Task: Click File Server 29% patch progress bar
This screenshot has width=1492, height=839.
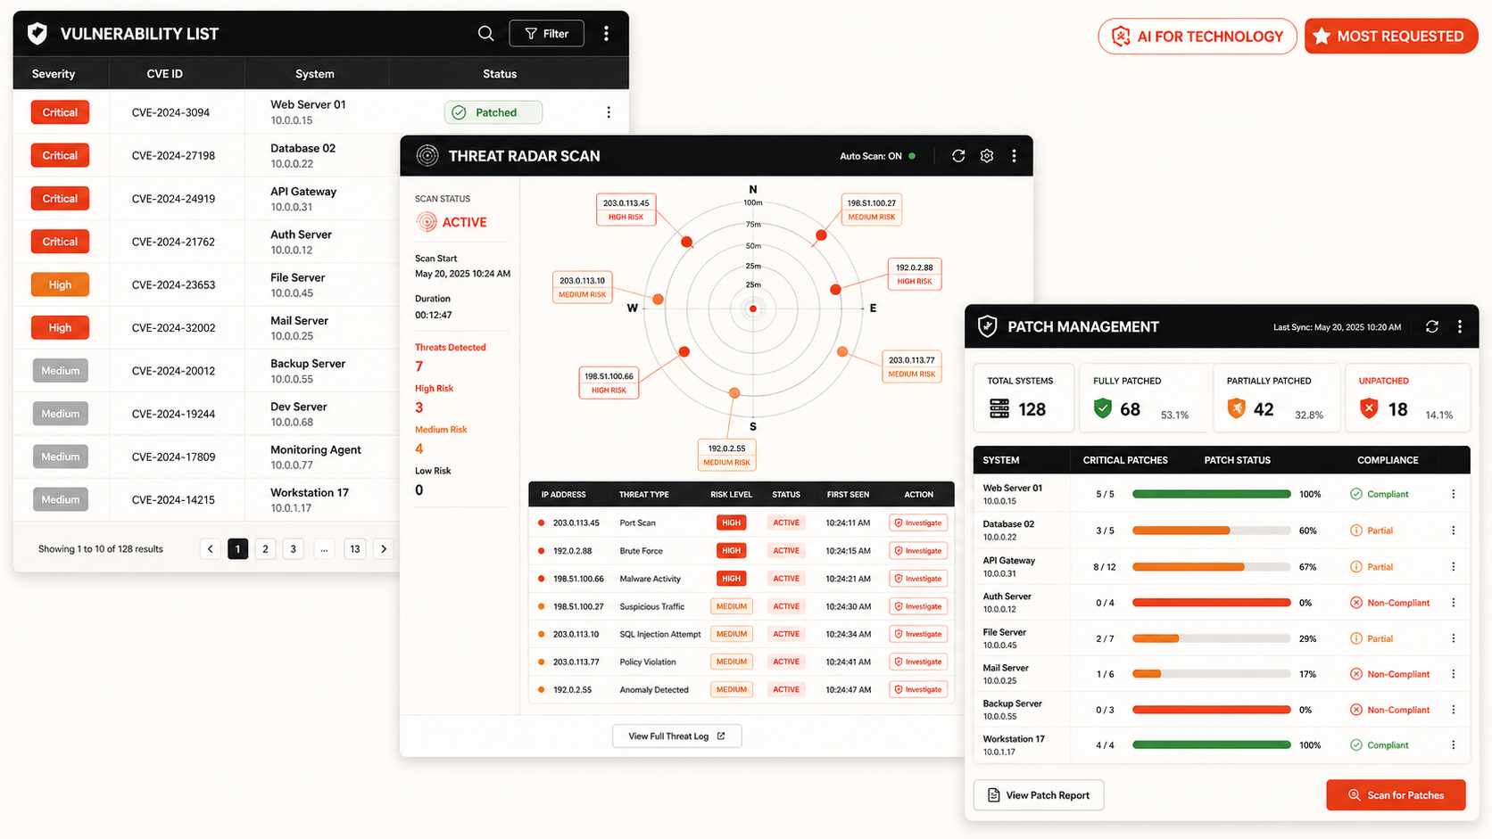Action: coord(1212,638)
